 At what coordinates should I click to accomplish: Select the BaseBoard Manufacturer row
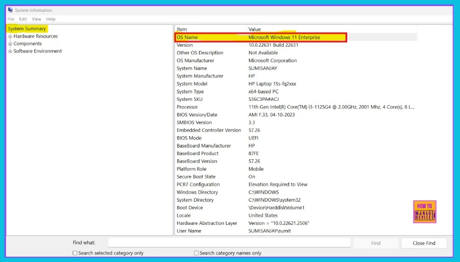pos(296,146)
